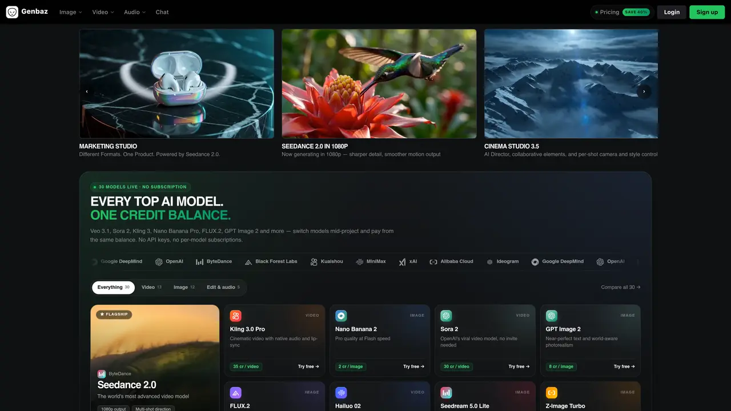This screenshot has width=731, height=411.
Task: Click MARKETING STUDIO title text
Action: click(x=108, y=146)
